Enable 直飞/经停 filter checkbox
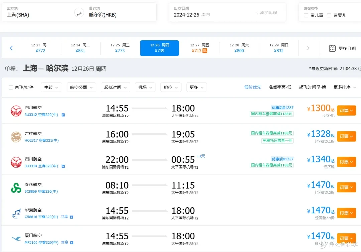 pyautogui.click(x=11, y=87)
